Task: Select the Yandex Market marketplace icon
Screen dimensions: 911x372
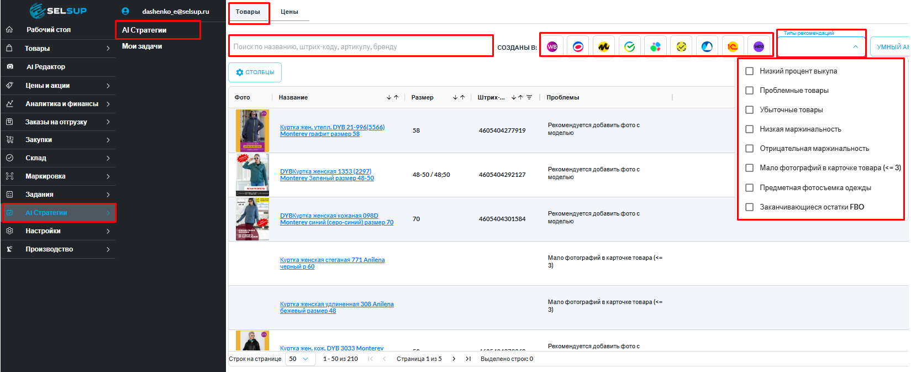Action: pyautogui.click(x=604, y=47)
